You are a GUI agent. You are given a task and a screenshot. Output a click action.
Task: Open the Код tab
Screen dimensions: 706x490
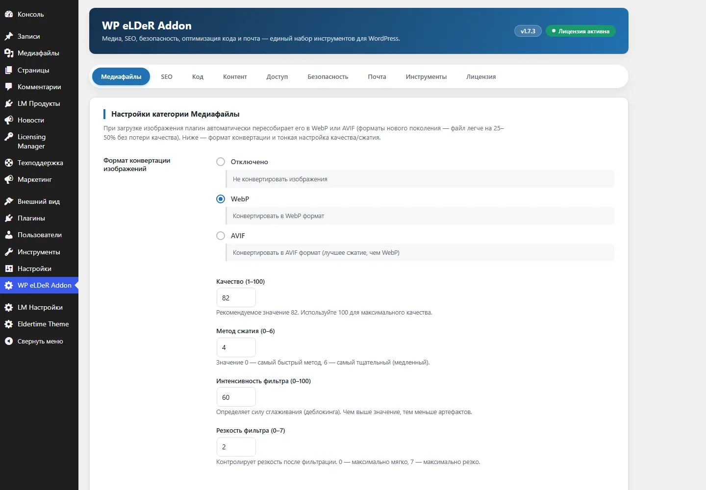pyautogui.click(x=198, y=76)
